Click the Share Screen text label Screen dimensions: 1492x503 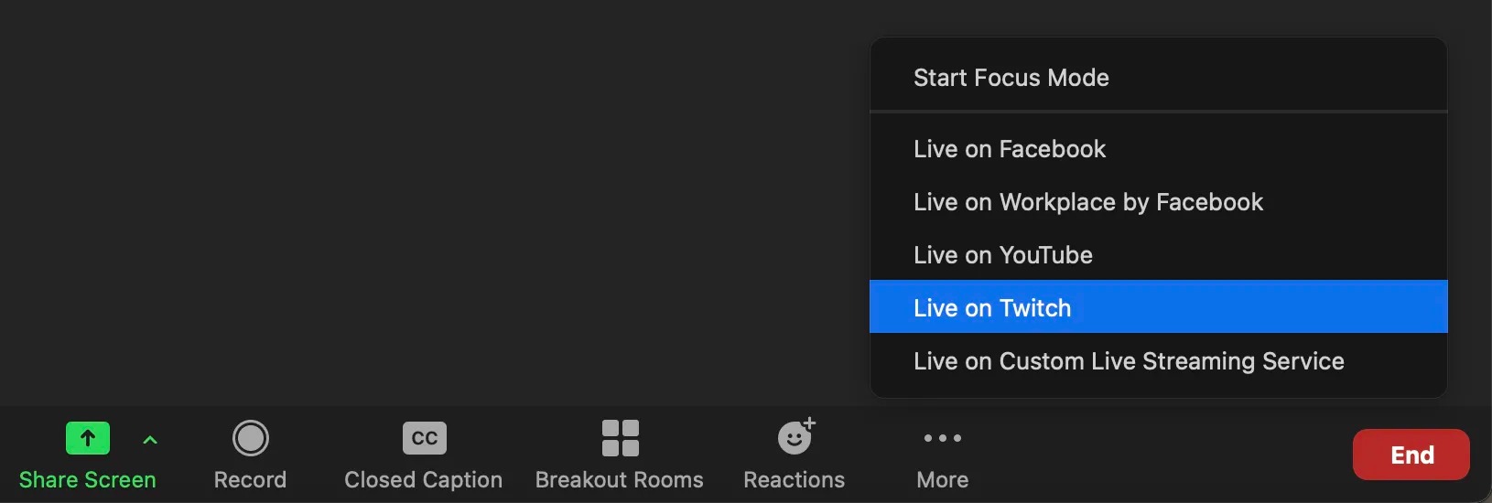(x=88, y=480)
